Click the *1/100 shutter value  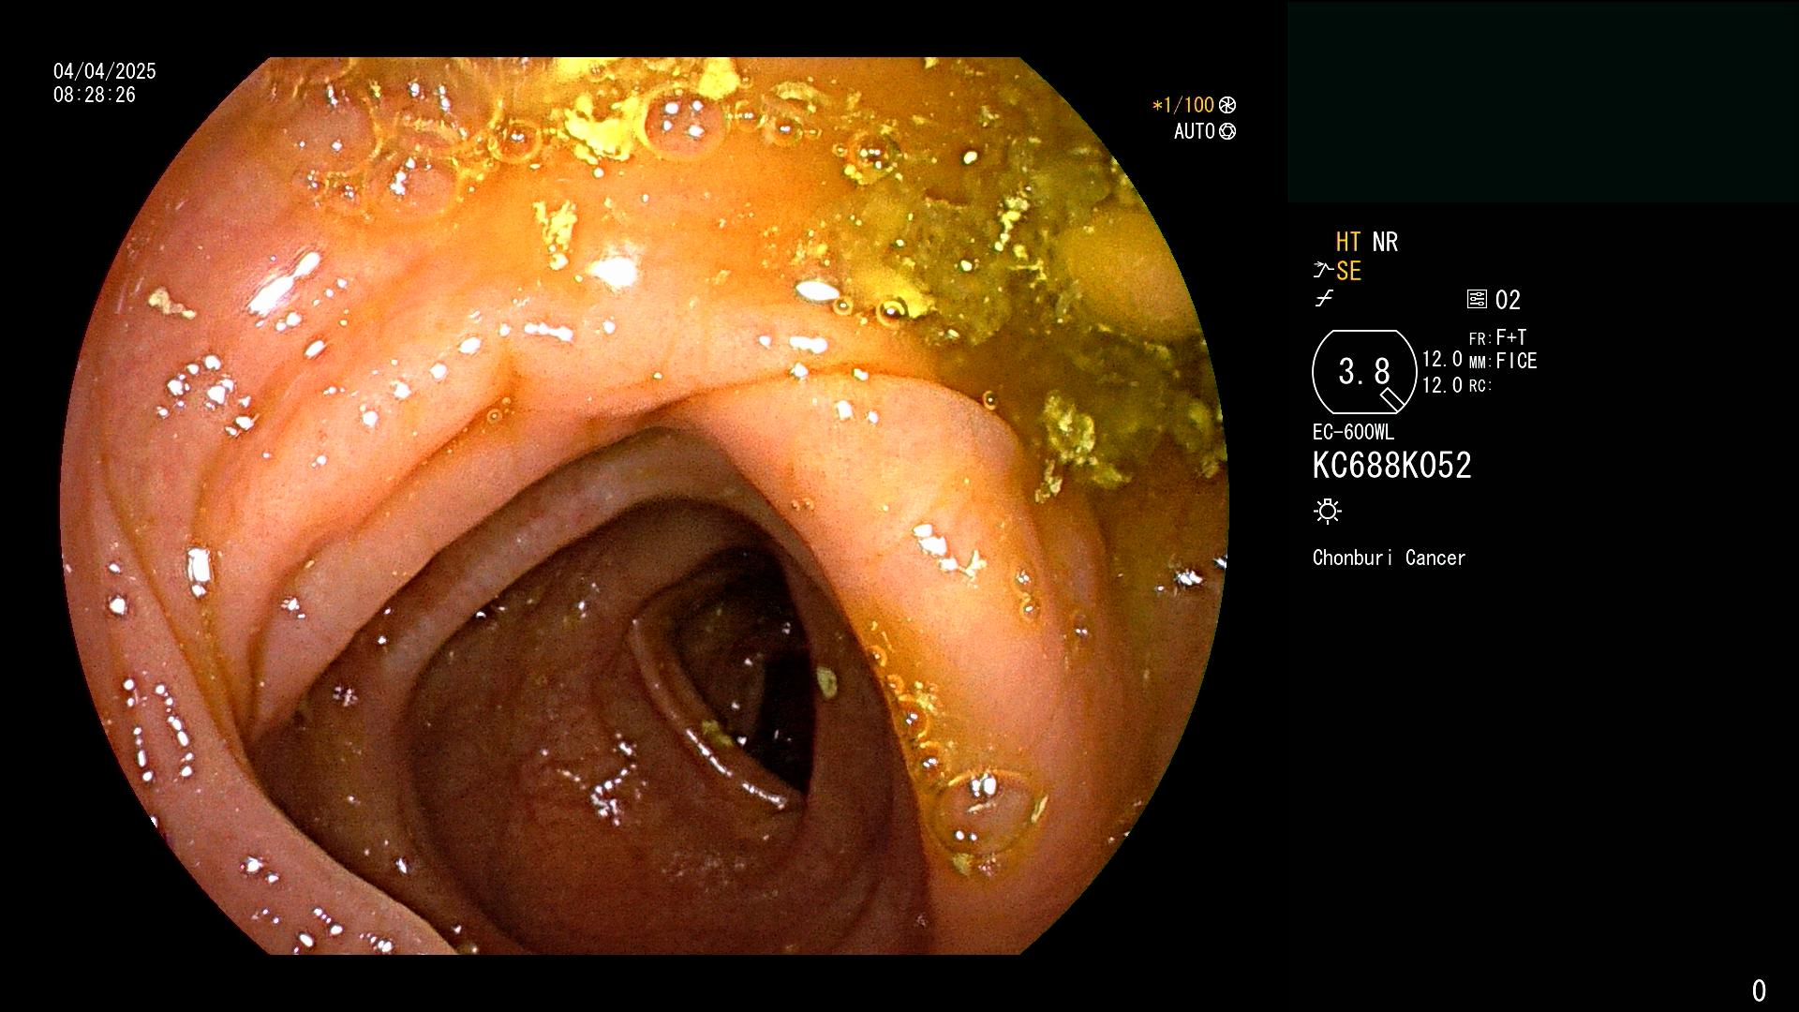pyautogui.click(x=1183, y=105)
